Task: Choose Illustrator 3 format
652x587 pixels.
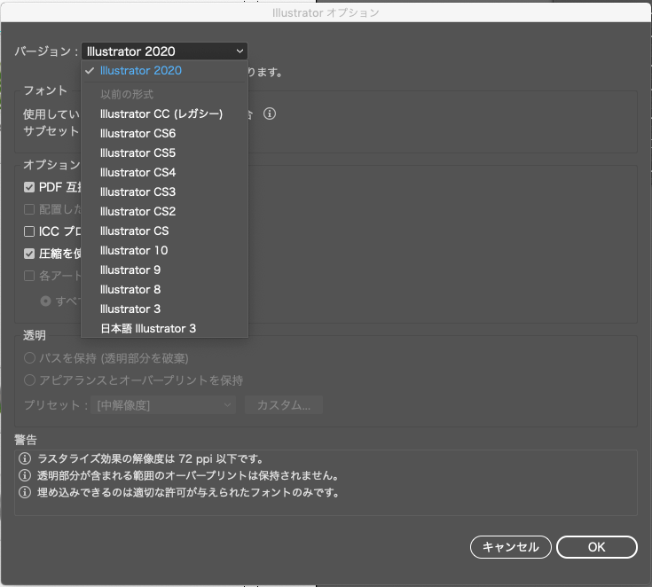Action: (164, 309)
